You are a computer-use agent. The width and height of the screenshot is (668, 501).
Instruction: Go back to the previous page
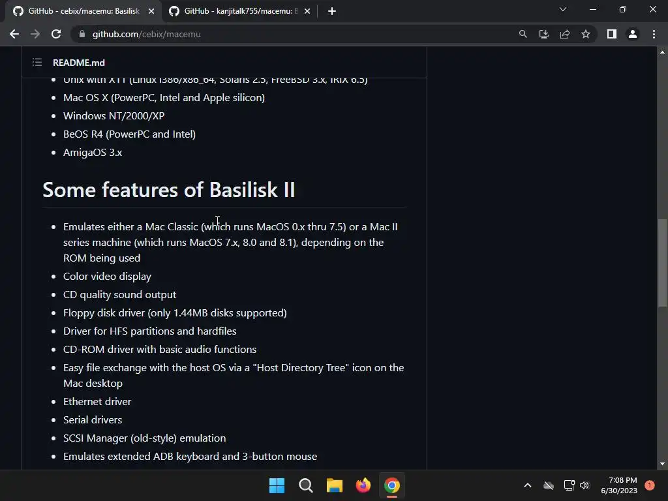14,34
